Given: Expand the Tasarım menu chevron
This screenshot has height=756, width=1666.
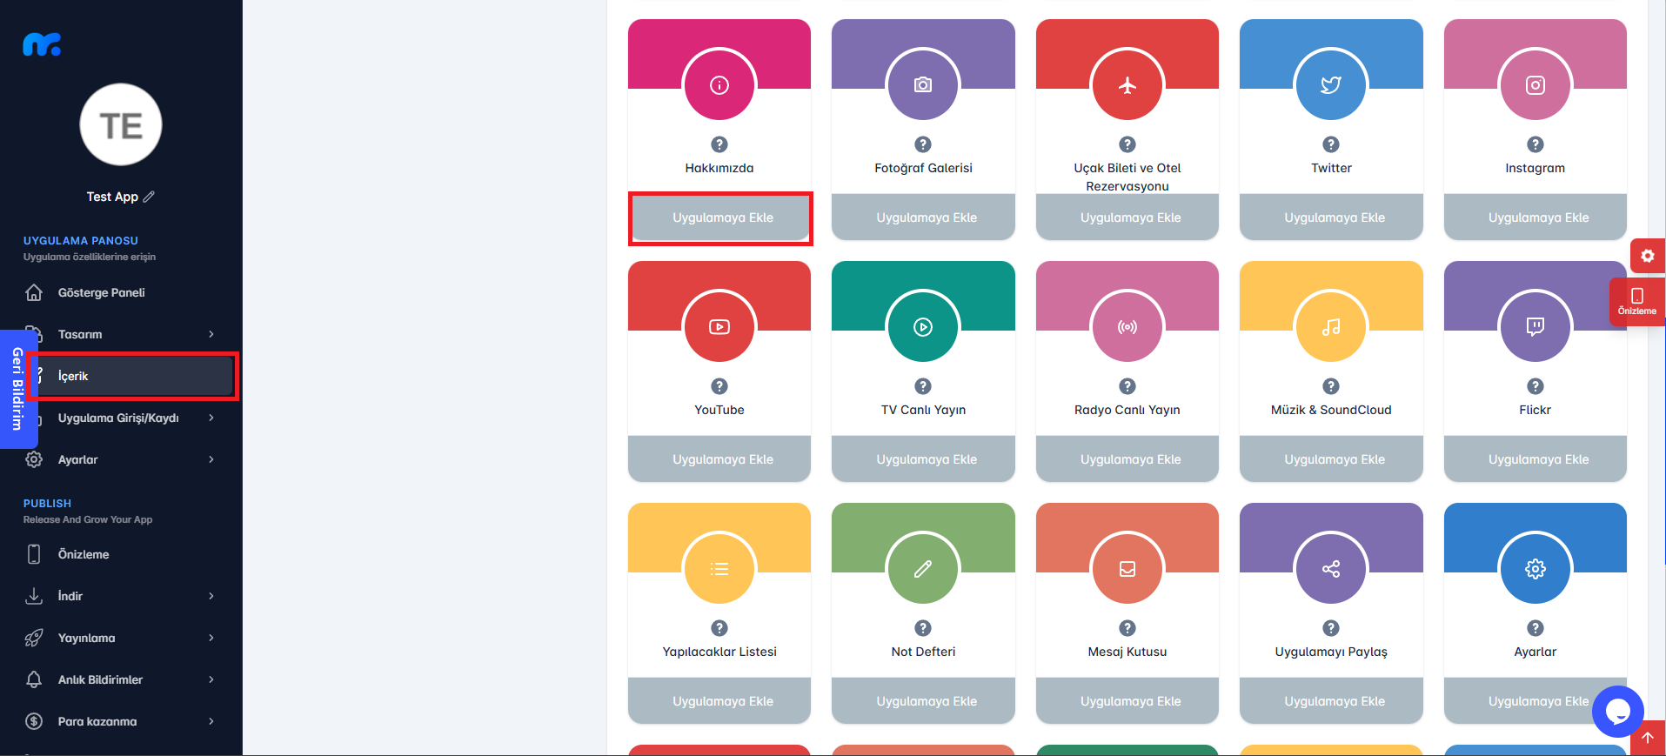Looking at the screenshot, I should [x=211, y=334].
